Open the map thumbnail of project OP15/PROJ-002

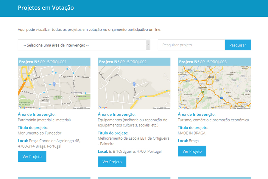(x=134, y=87)
